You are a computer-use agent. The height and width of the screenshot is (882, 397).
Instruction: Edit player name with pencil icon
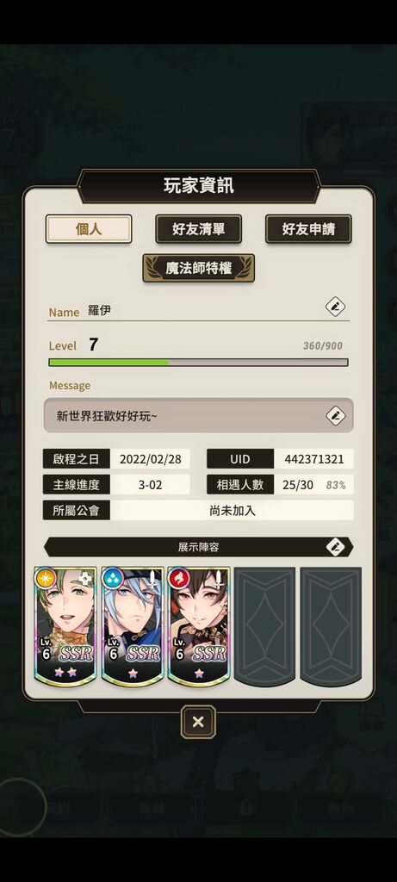coord(335,307)
